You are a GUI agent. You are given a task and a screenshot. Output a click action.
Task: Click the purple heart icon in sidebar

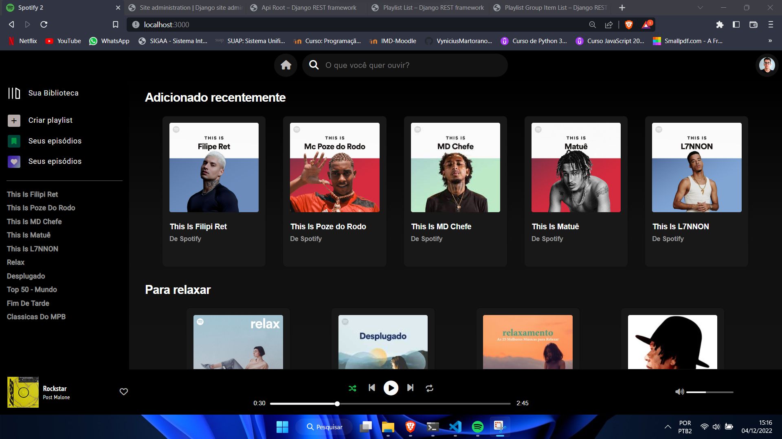[x=14, y=161]
